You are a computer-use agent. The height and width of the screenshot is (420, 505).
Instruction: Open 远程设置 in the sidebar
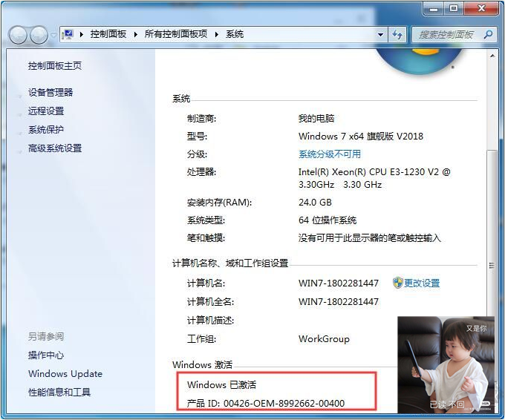click(46, 111)
